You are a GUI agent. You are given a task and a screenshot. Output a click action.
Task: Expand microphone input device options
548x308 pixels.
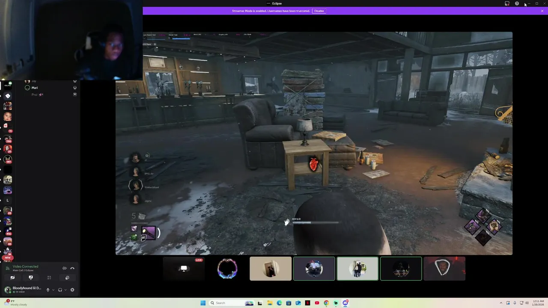point(53,290)
